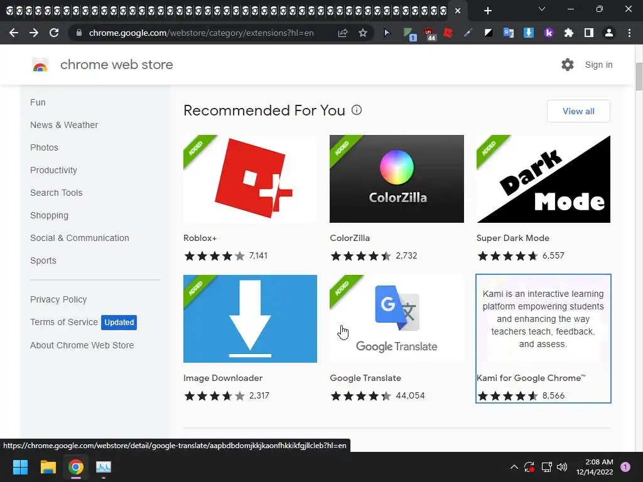Viewport: 643px width, 482px height.
Task: Open Google Translate extension toolbar icon
Action: coord(508,33)
